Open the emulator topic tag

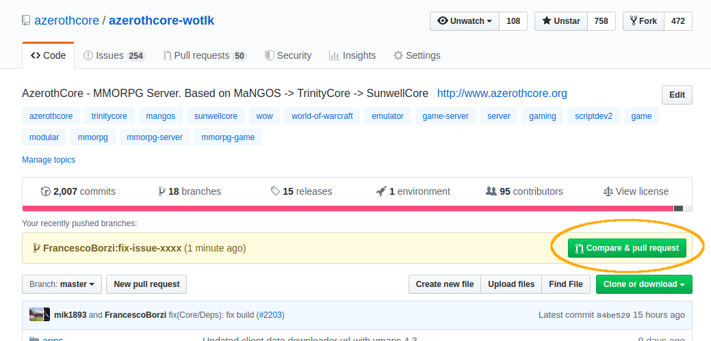388,116
